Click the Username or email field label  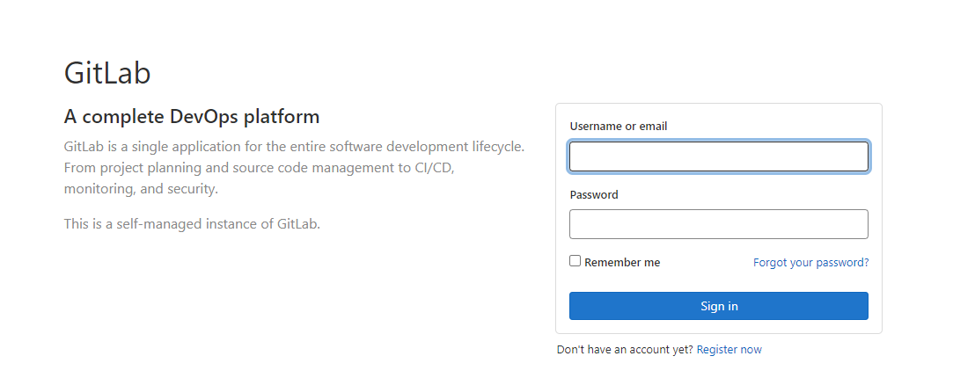[618, 127]
